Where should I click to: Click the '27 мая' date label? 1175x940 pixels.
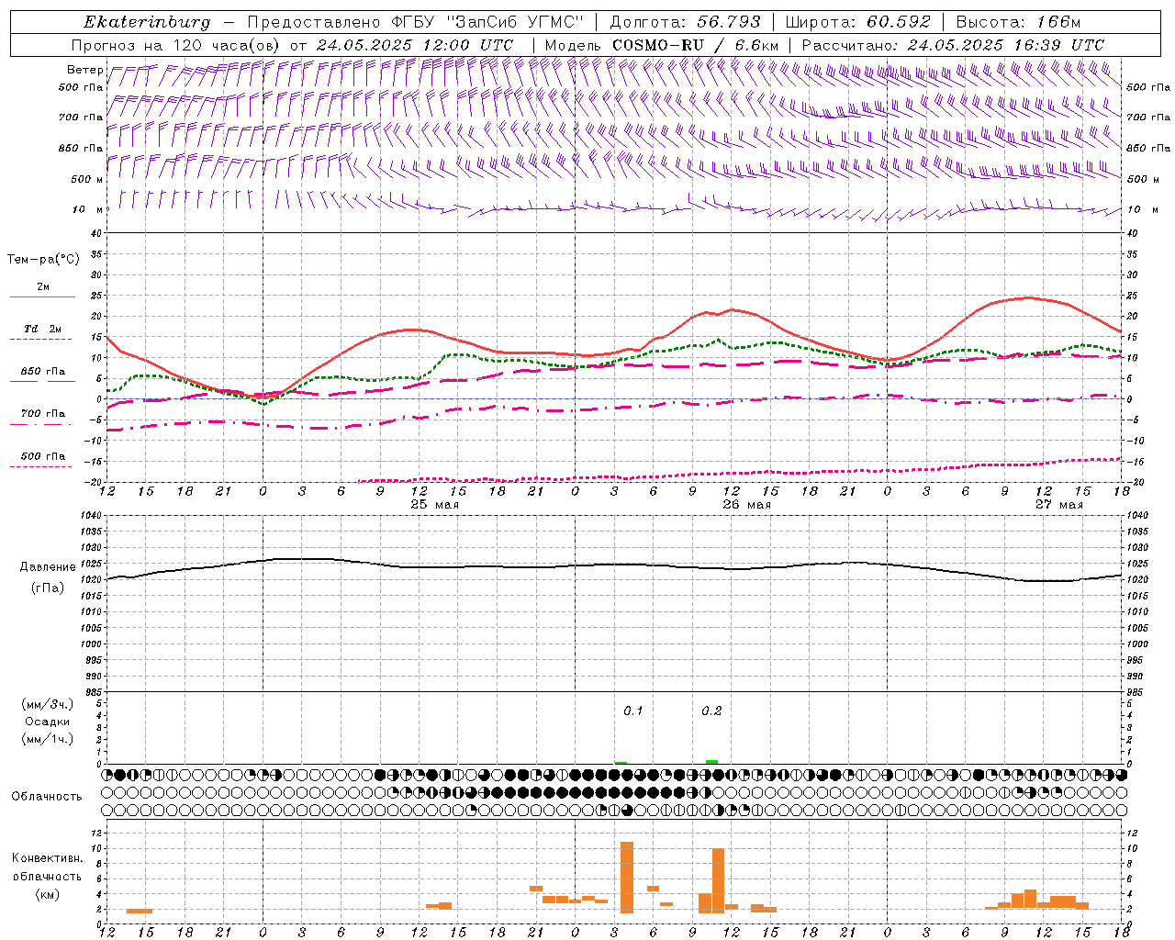1059,505
